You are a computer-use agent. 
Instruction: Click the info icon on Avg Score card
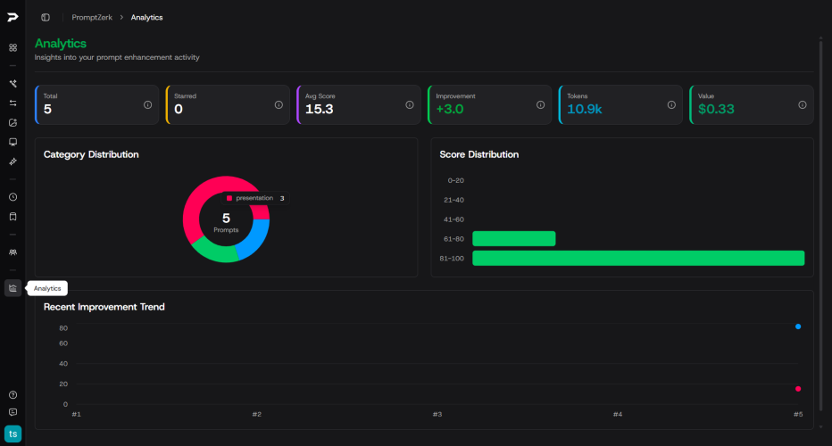410,104
